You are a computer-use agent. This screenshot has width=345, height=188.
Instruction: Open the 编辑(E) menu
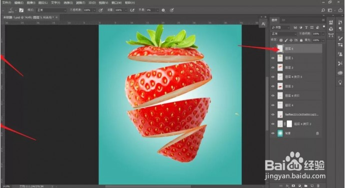click(19, 3)
